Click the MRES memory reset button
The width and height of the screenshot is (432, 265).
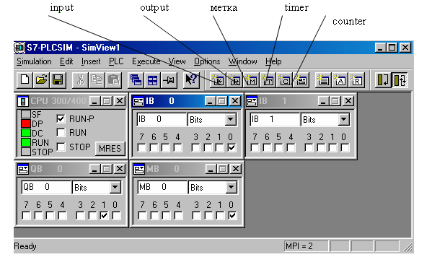[110, 149]
